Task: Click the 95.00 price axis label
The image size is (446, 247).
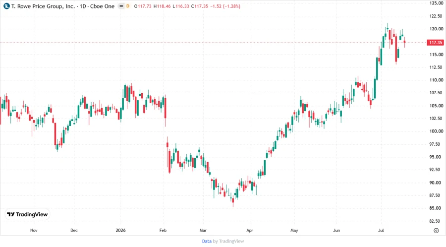Action: coord(436,157)
